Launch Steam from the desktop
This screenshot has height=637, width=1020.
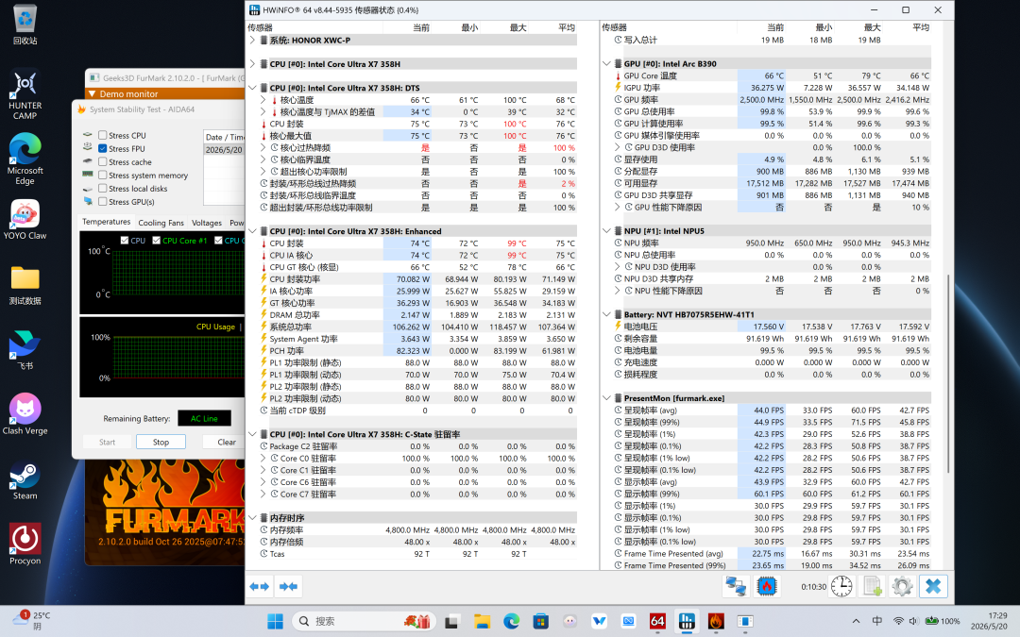(x=25, y=479)
